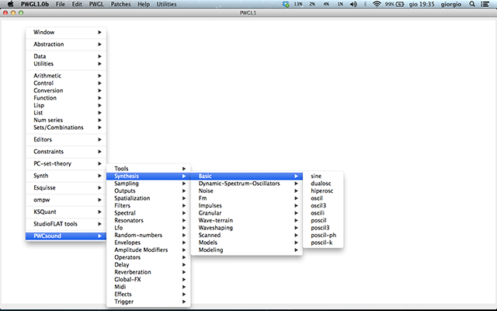Open the Scanned submenu
The width and height of the screenshot is (497, 311).
pos(247,235)
